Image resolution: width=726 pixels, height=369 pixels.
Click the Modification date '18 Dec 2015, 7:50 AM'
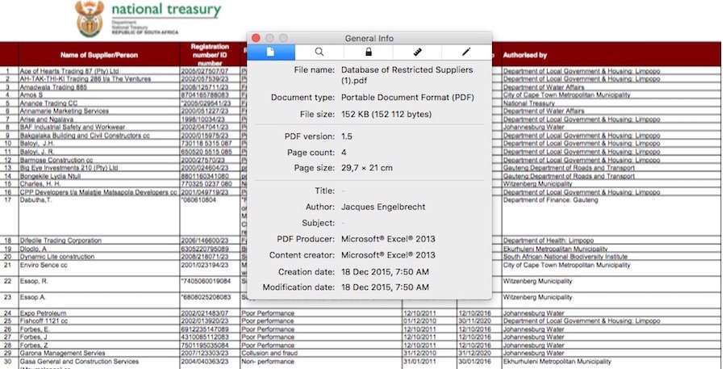tap(385, 287)
